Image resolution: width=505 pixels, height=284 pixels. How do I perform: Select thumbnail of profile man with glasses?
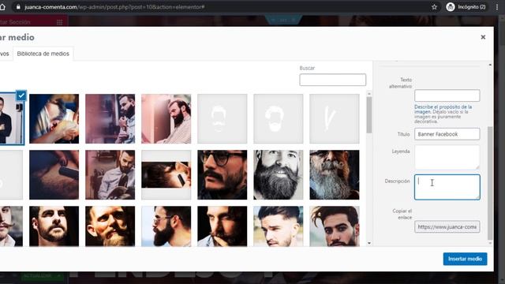pyautogui.click(x=166, y=226)
